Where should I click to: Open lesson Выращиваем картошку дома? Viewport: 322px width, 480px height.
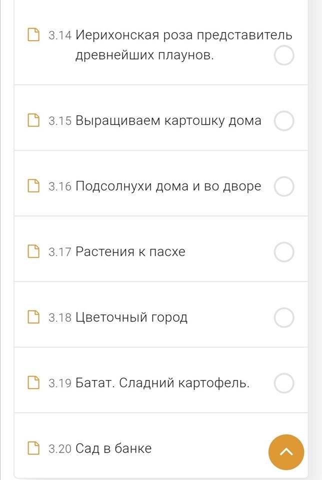pyautogui.click(x=168, y=120)
